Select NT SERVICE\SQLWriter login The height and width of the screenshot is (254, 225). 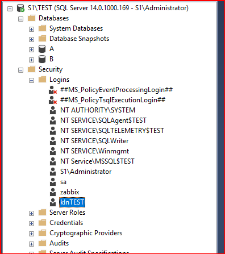pyautogui.click(x=94, y=141)
